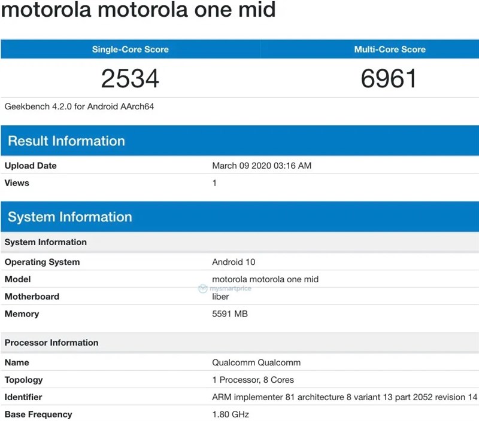This screenshot has width=479, height=421.
Task: Select the Multi-Core Score header
Action: [x=390, y=49]
